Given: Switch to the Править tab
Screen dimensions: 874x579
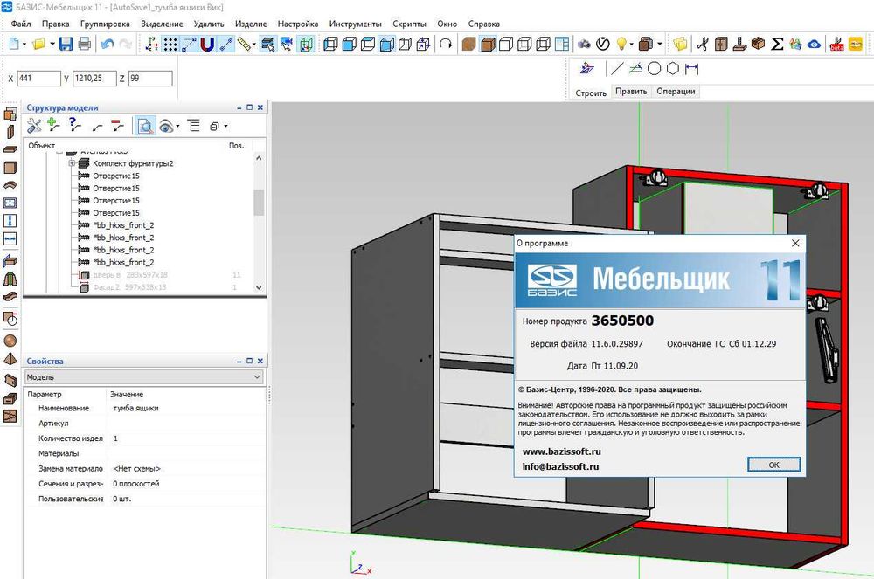Looking at the screenshot, I should click(x=631, y=92).
